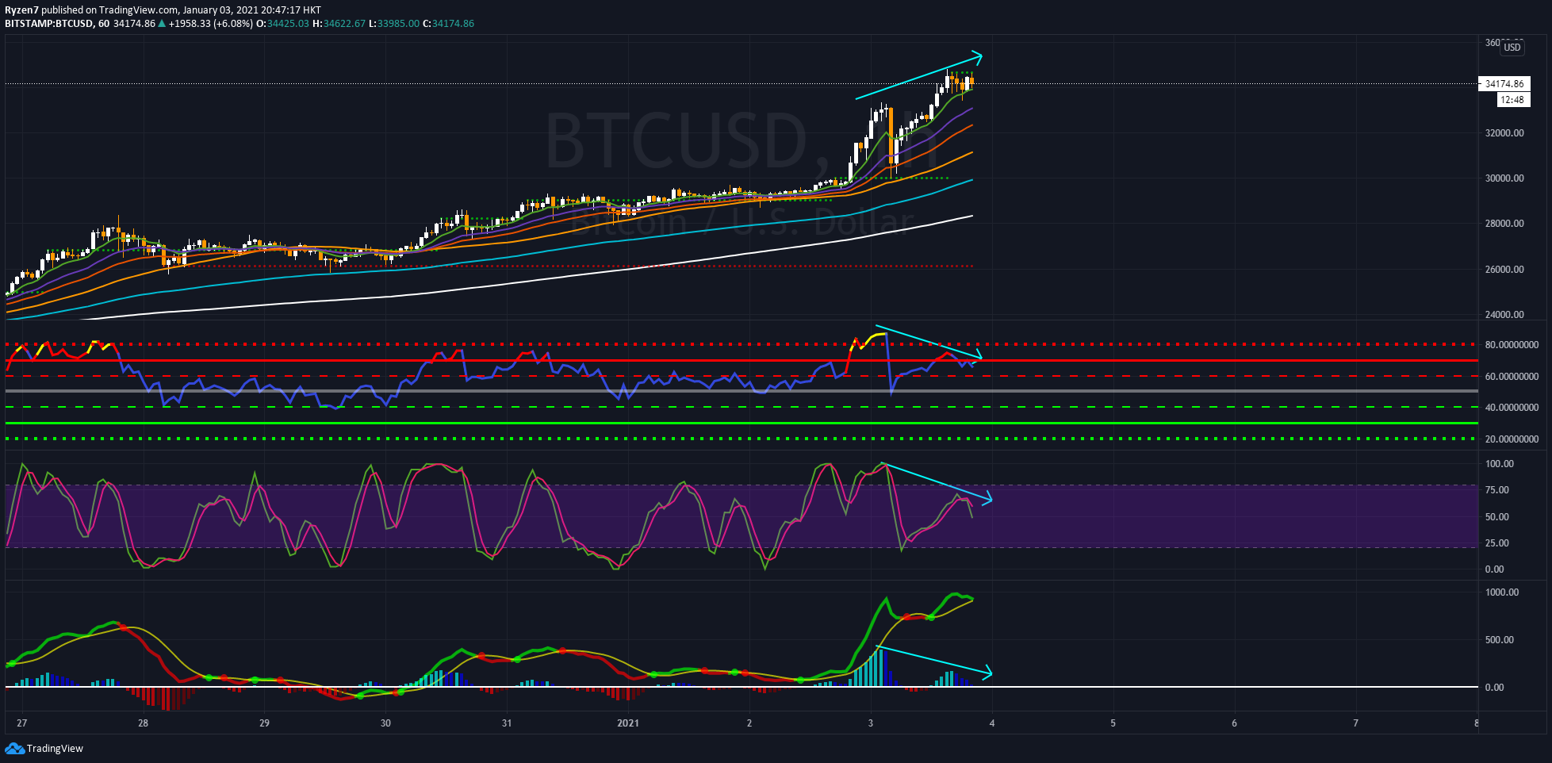The width and height of the screenshot is (1552, 763).
Task: Click the stochastic 25.00 axis label
Action: tap(1497, 543)
